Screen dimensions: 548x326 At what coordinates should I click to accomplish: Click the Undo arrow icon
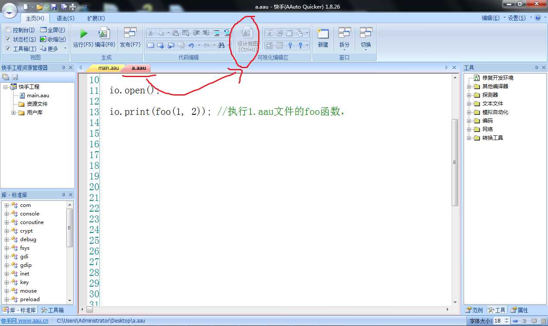tap(191, 45)
